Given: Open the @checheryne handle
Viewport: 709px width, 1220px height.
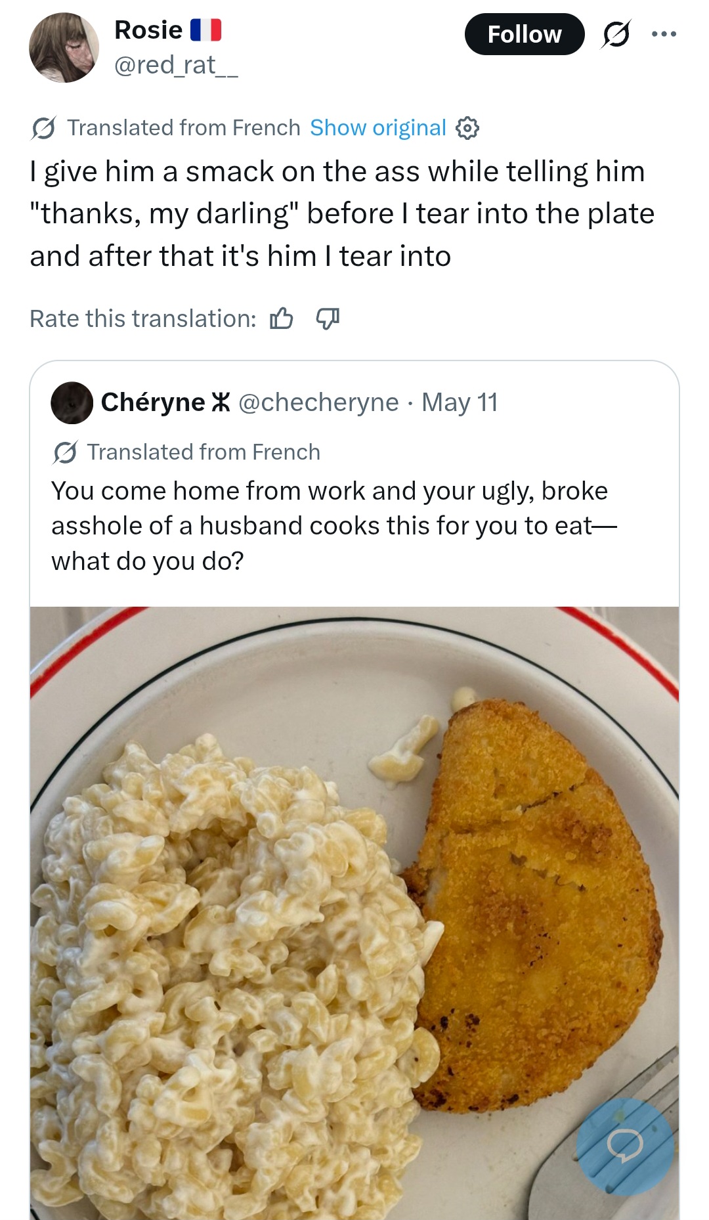Looking at the screenshot, I should click(x=318, y=402).
